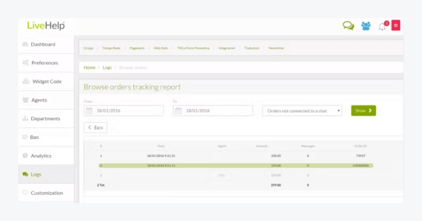Open TAG e Form Preventiva tab

coord(194,48)
